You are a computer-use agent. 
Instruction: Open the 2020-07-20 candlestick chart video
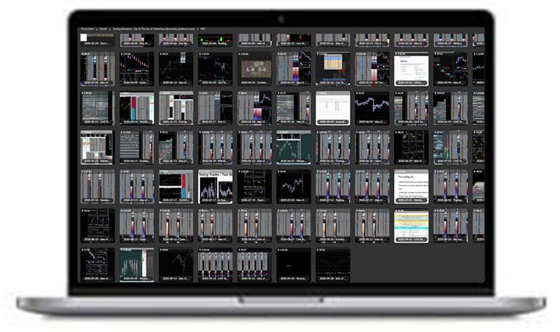pyautogui.click(x=293, y=186)
